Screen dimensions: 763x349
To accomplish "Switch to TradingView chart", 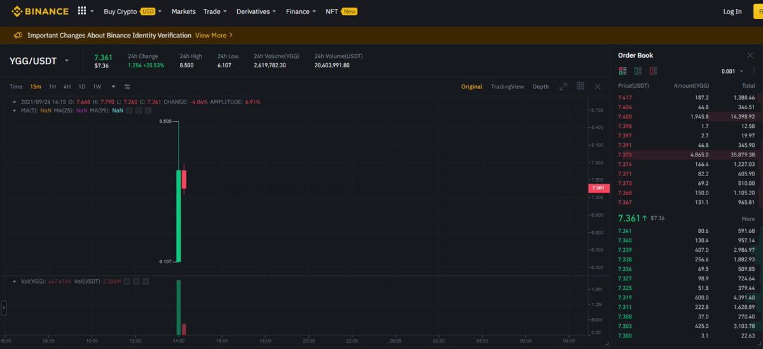I will (507, 86).
